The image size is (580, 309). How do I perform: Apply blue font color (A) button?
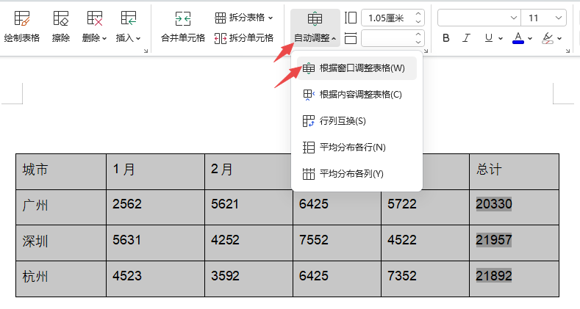(x=518, y=38)
